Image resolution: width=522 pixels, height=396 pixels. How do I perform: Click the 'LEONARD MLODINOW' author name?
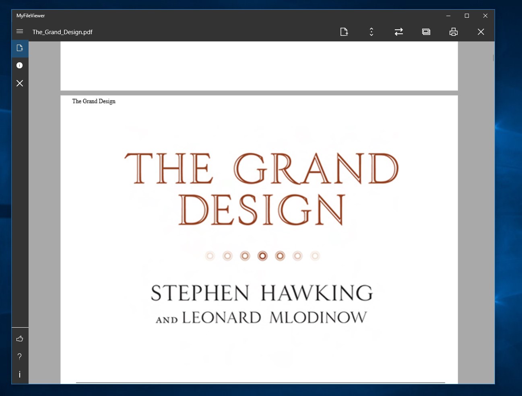274,318
